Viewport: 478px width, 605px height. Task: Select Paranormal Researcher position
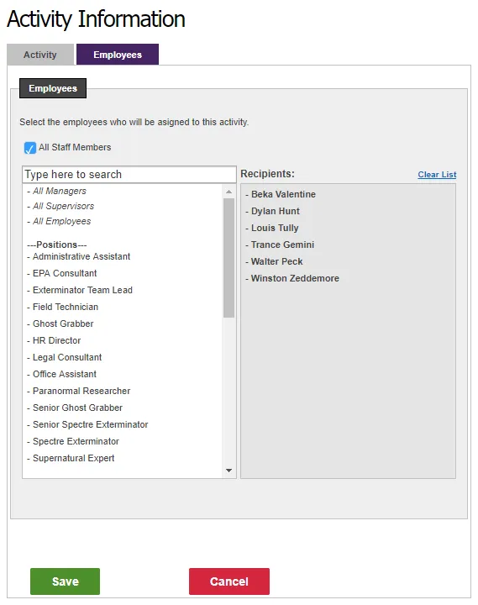[81, 391]
